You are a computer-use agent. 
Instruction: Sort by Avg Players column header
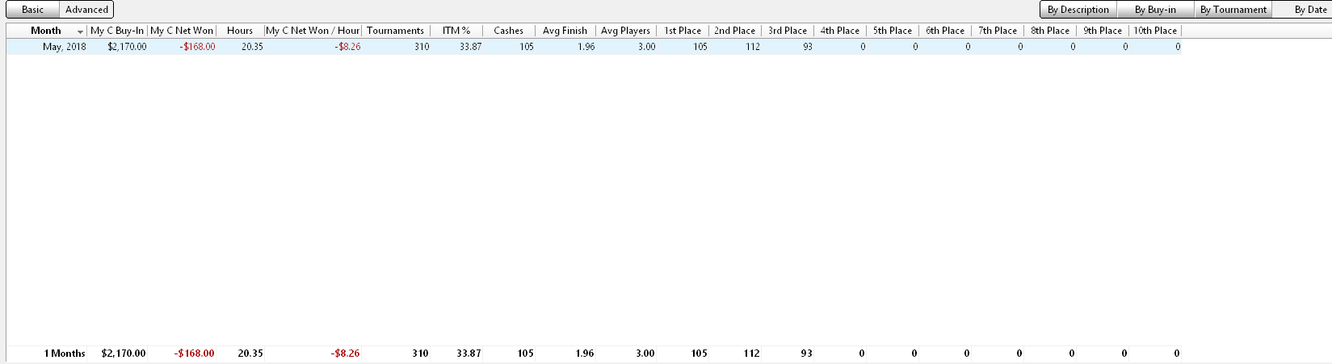(626, 31)
